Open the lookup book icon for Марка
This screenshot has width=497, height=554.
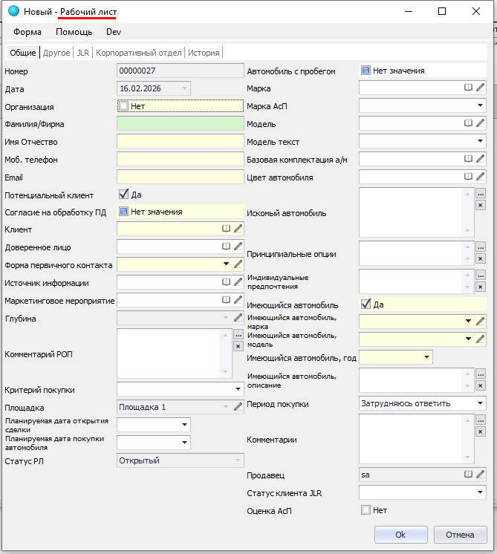(468, 88)
